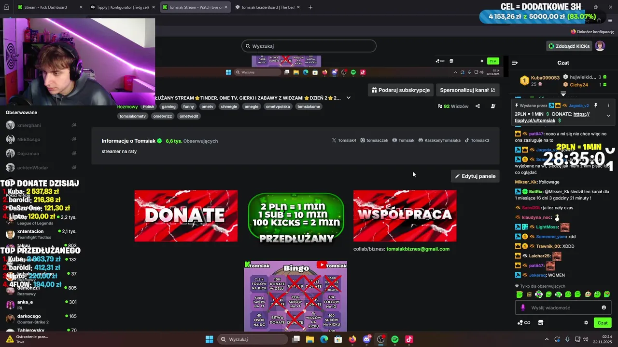The width and height of the screenshot is (618, 347).
Task: Open the KICKs points infinity icon in chat
Action: (x=524, y=323)
